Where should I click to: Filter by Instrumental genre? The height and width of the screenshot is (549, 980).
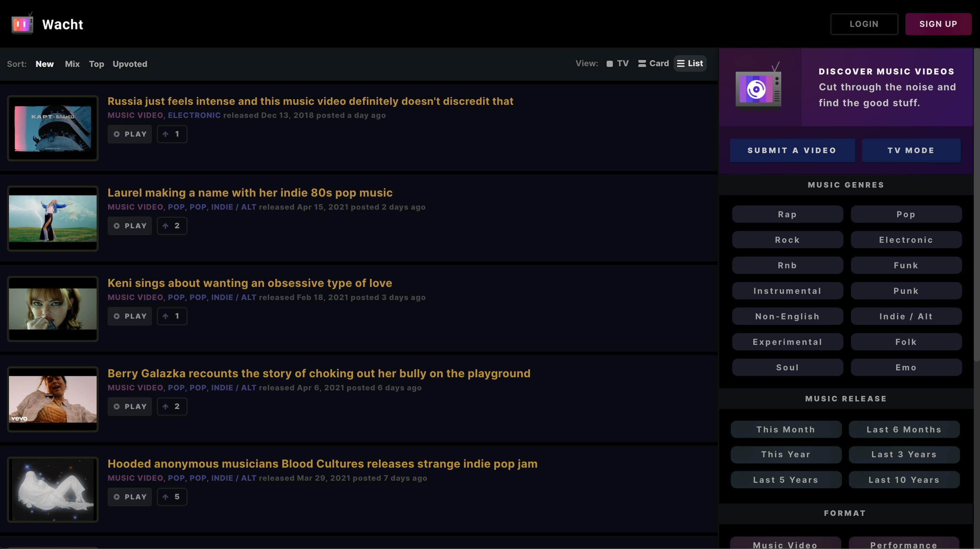coord(787,291)
